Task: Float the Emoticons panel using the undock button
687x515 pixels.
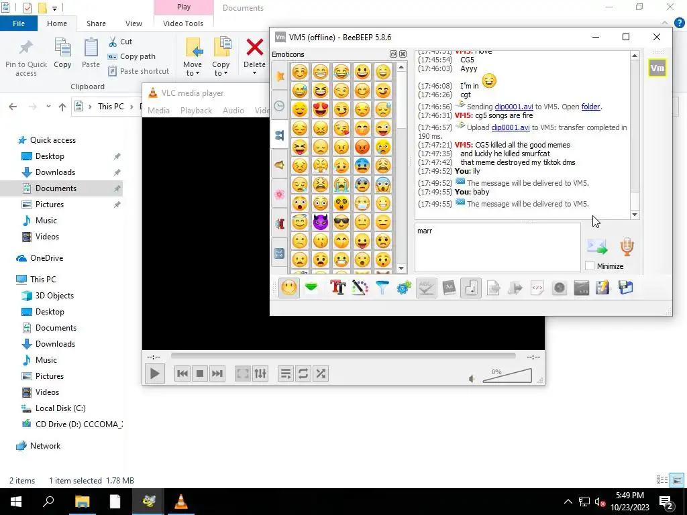Action: (393, 54)
